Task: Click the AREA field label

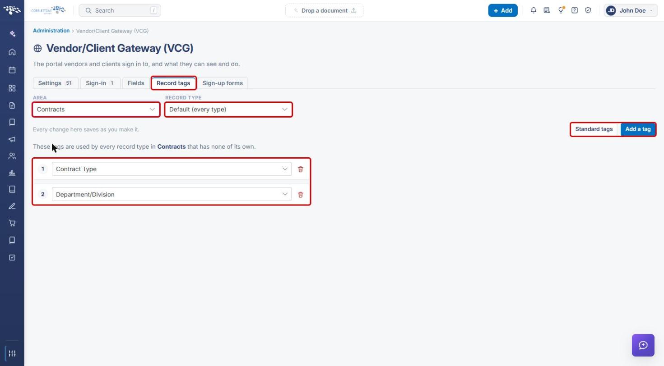Action: pos(40,97)
